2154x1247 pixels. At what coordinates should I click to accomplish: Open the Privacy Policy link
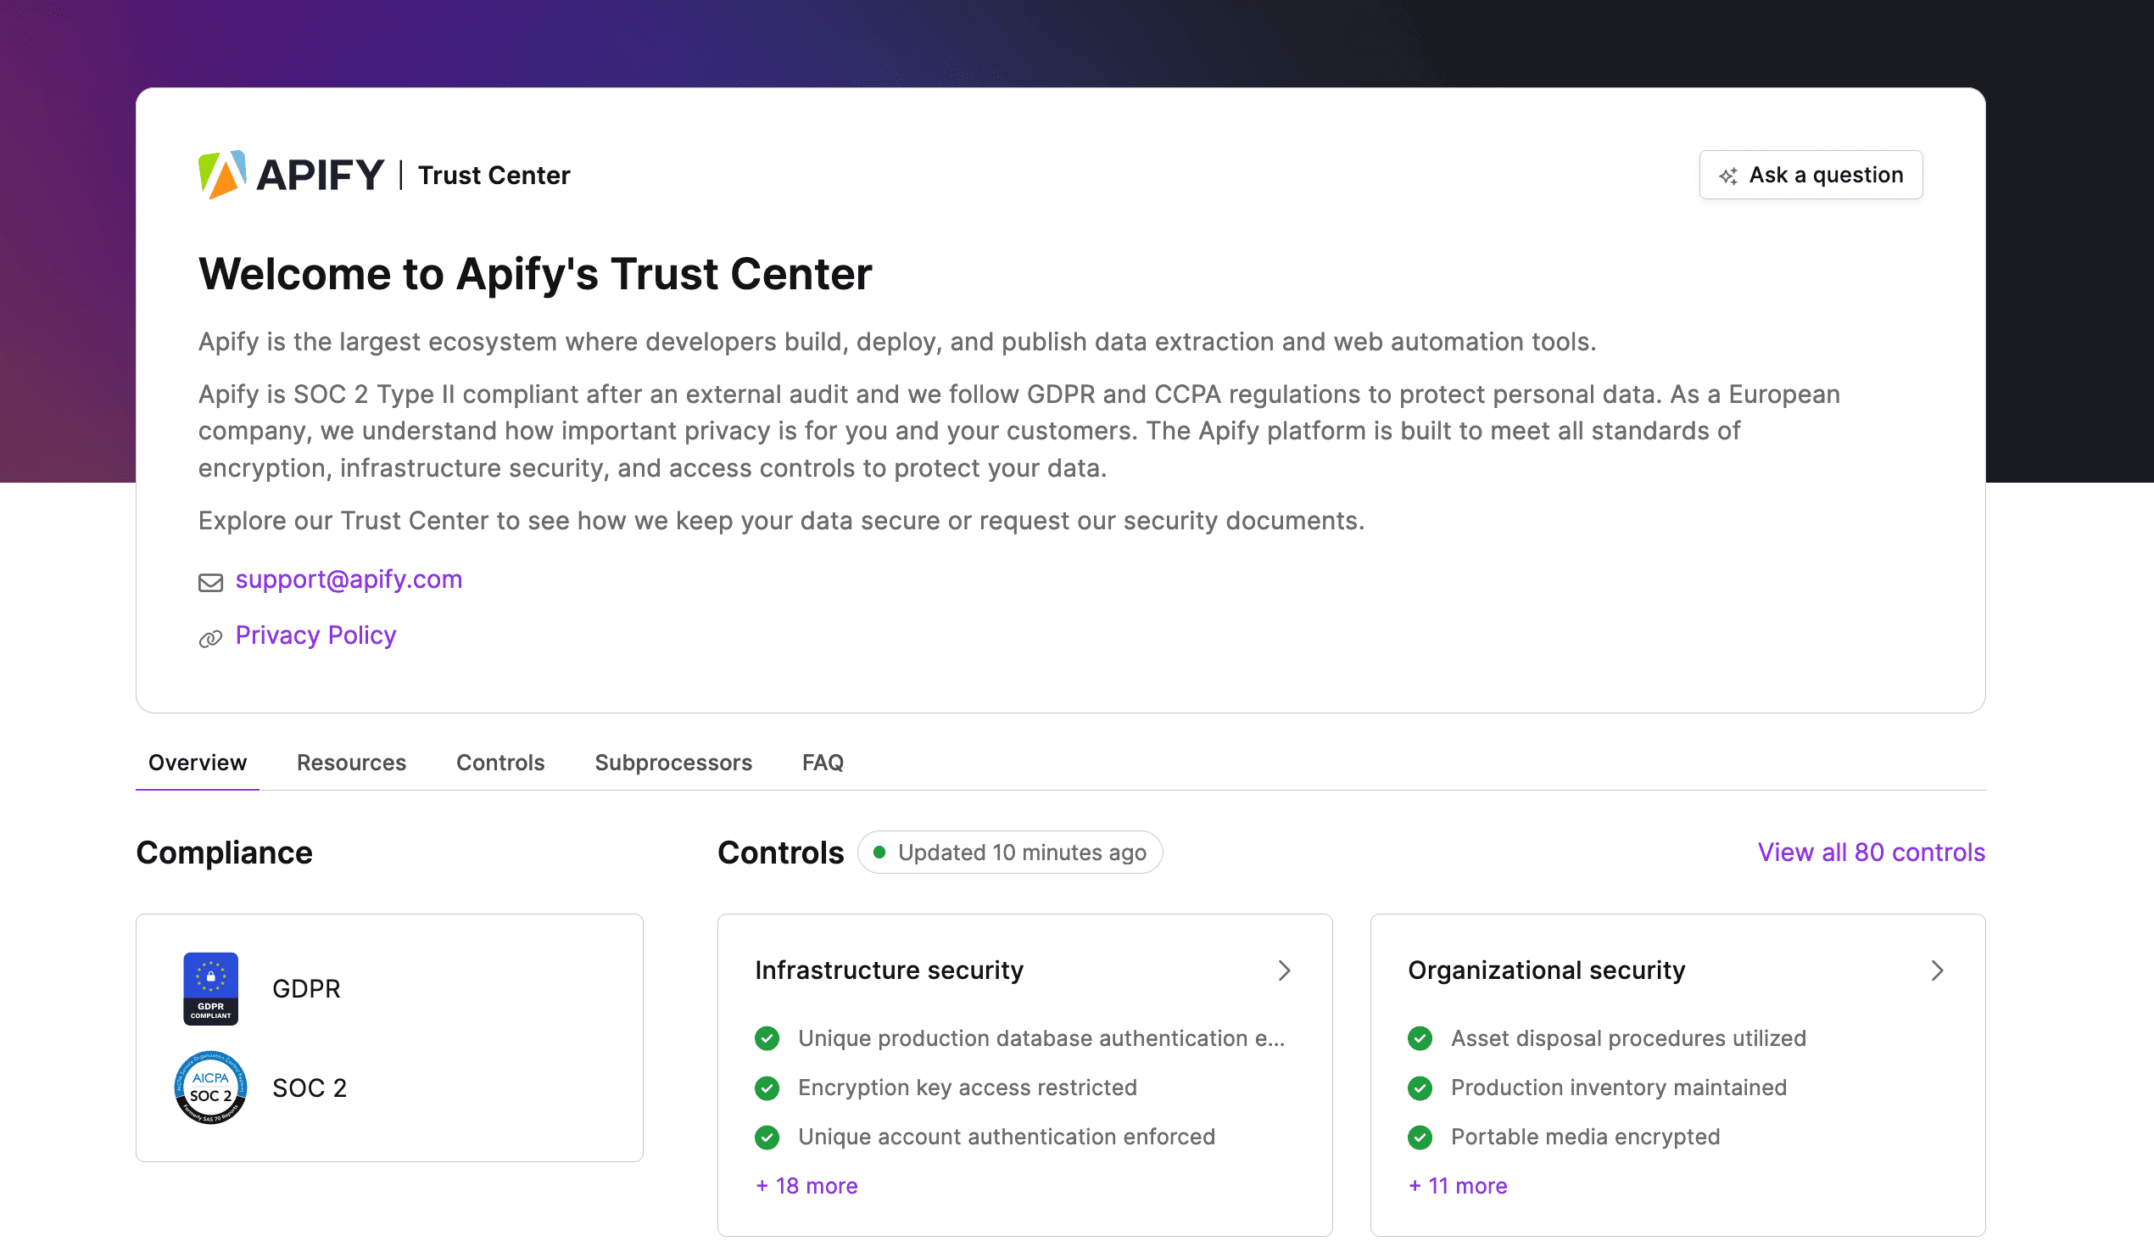[315, 635]
